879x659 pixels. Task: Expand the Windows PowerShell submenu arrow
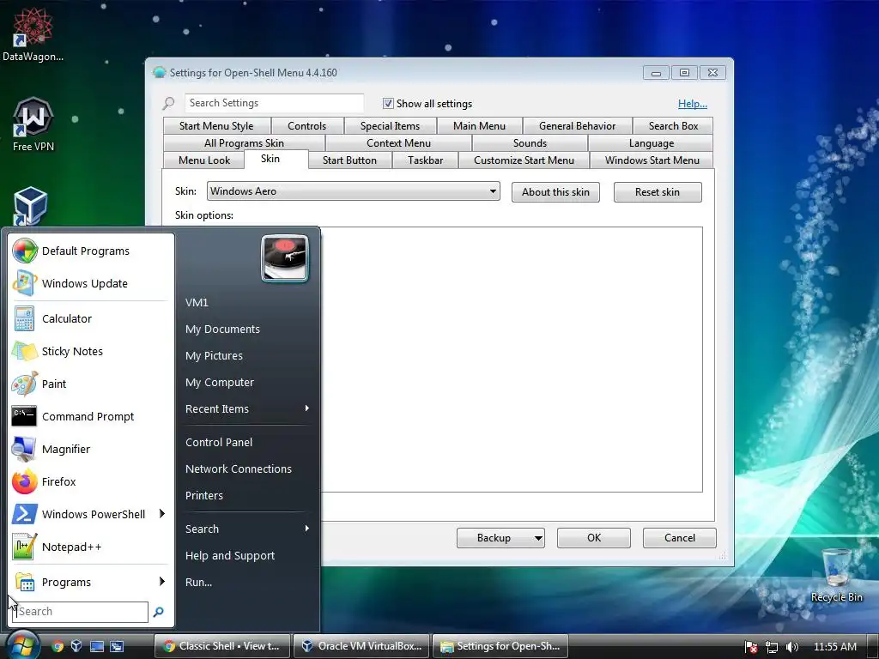161,513
